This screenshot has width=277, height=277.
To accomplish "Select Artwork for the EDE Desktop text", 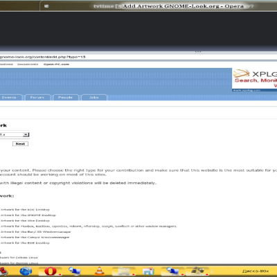I will [25, 243].
